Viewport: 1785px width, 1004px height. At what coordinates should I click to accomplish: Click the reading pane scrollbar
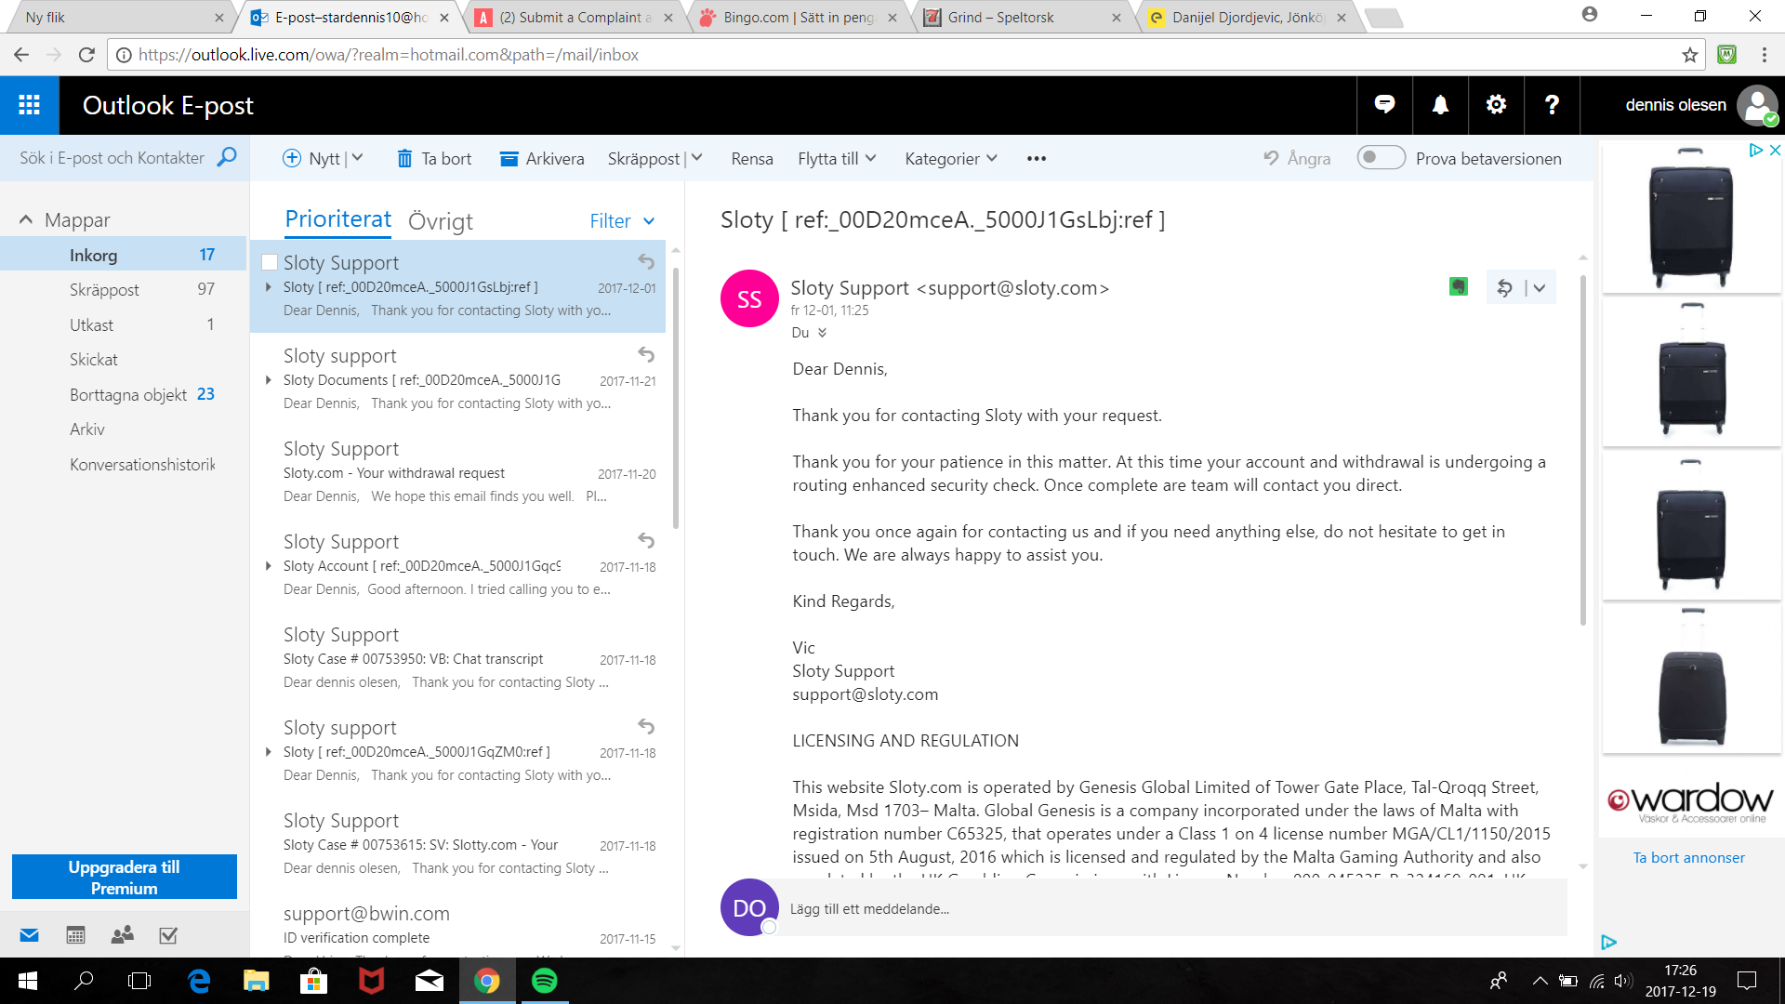[x=1583, y=450]
